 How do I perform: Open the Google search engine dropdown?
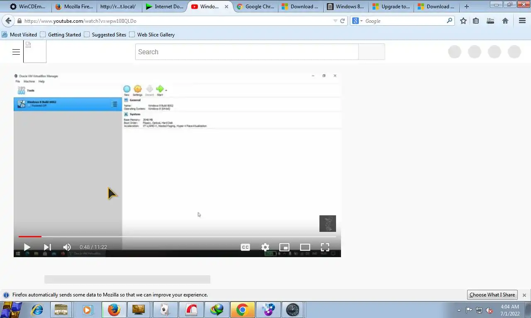pyautogui.click(x=357, y=21)
